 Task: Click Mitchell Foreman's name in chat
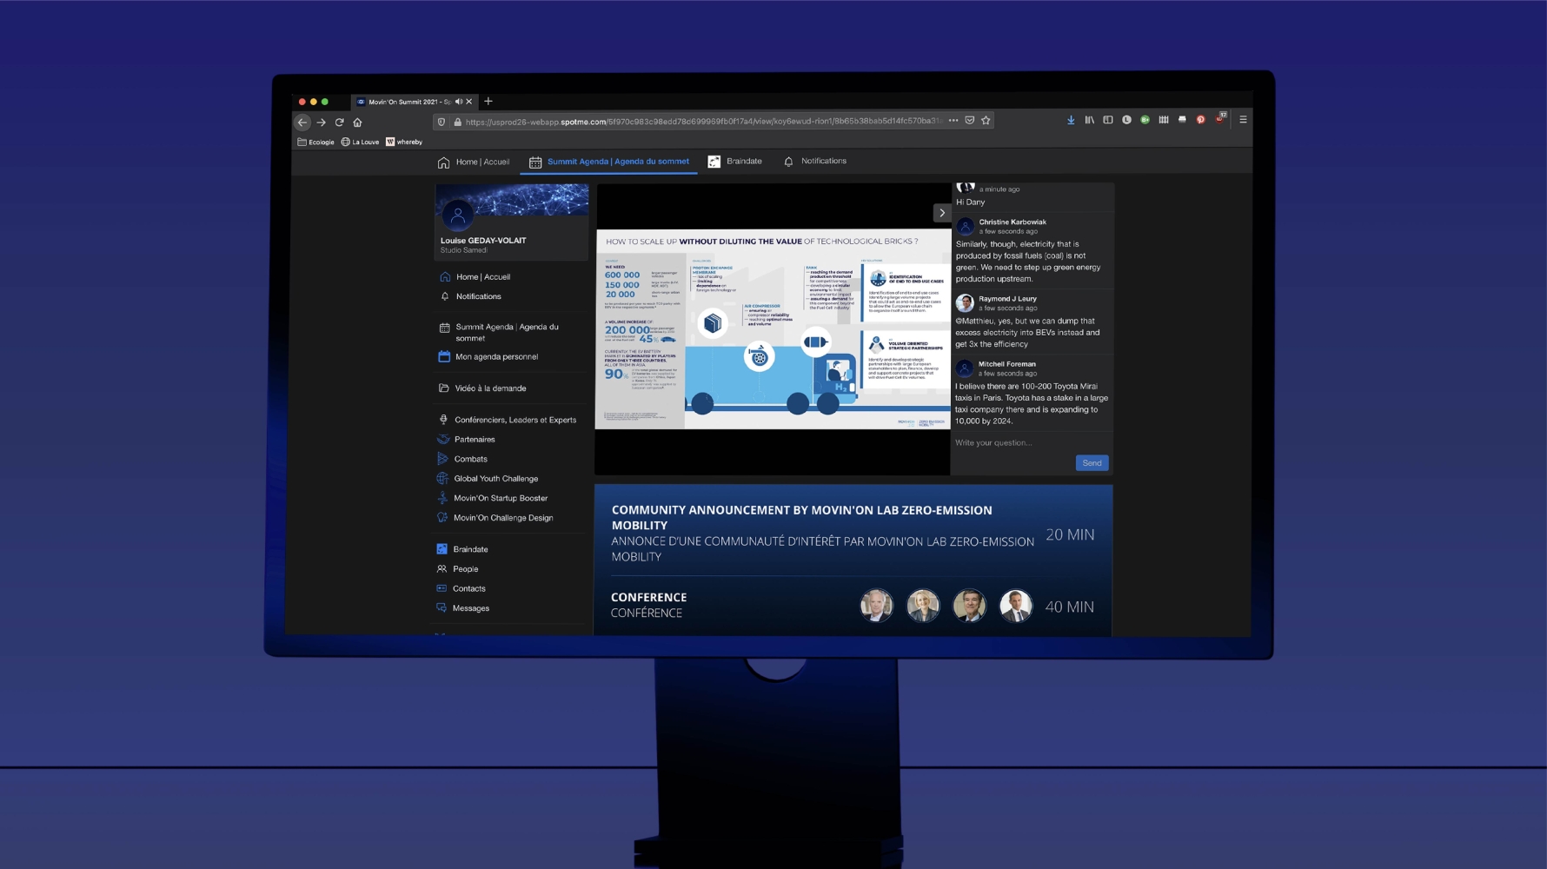pos(1006,364)
